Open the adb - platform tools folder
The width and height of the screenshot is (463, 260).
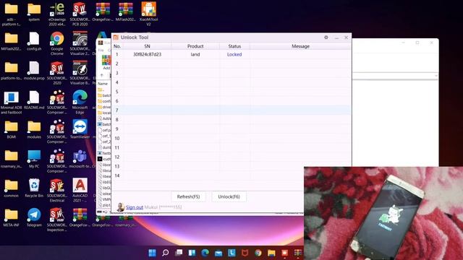(12, 14)
